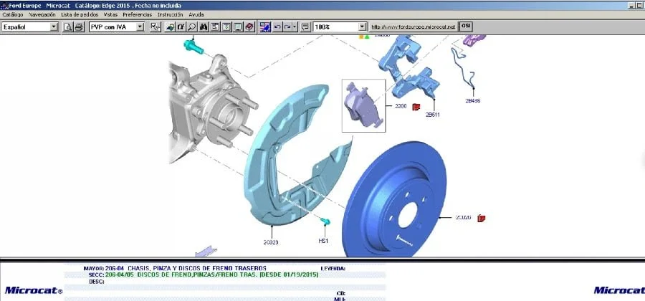Viewport: 645px width, 301px height.
Task: Click the wire spring clip illustration
Action: click(464, 67)
